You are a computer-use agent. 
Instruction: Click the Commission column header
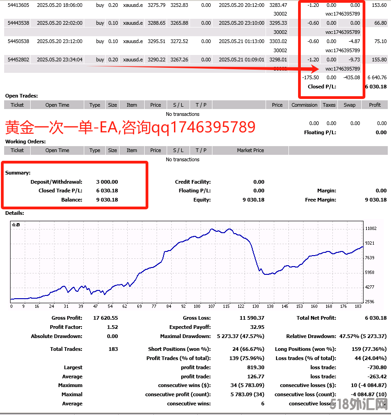304,105
